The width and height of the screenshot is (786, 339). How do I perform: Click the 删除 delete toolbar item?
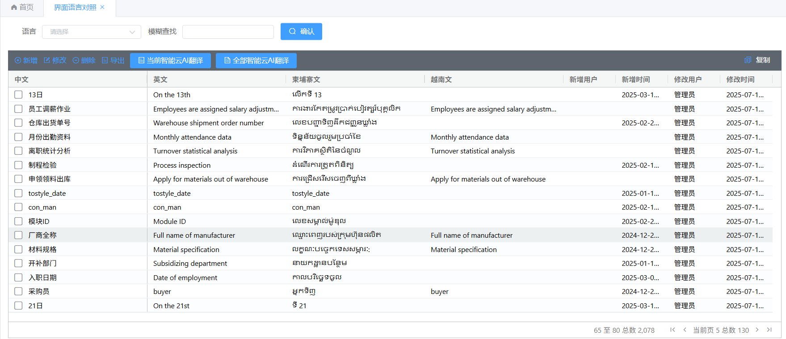(84, 60)
